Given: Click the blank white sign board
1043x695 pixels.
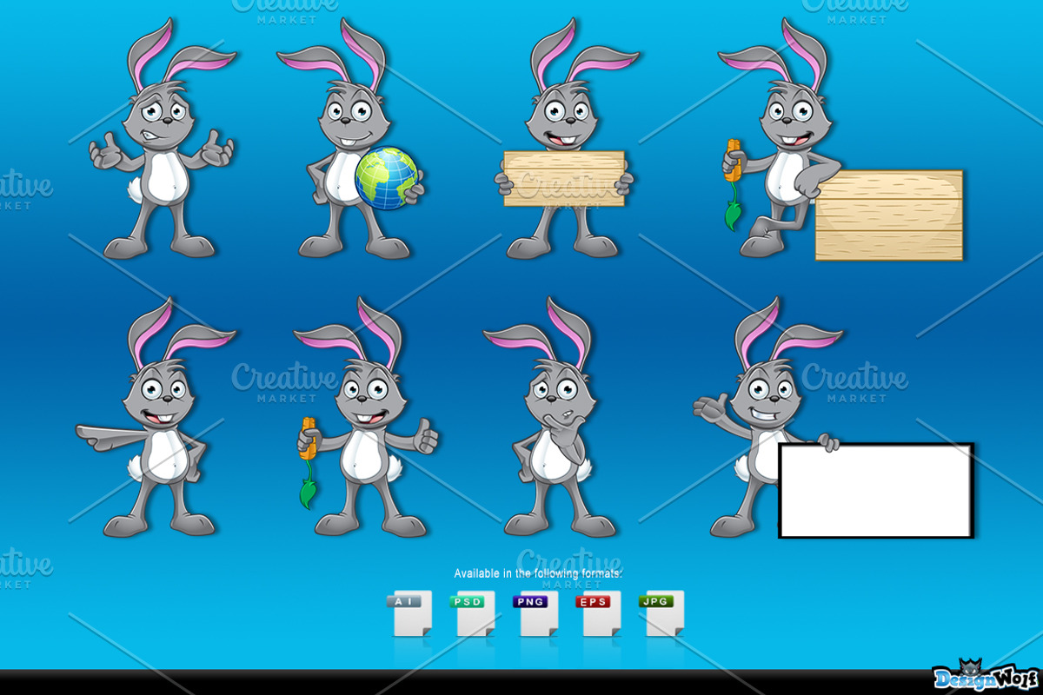Looking at the screenshot, I should pyautogui.click(x=875, y=490).
